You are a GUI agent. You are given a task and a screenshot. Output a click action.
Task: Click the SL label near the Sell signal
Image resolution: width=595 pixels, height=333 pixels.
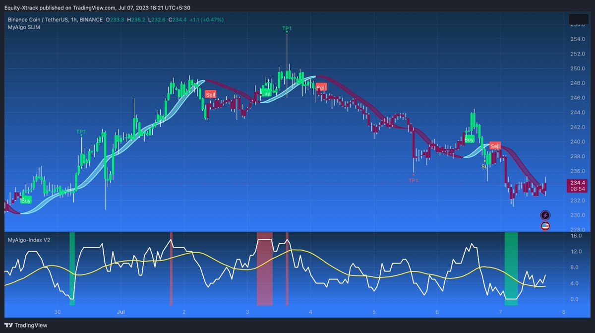484,167
